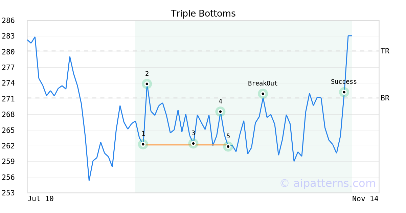Click the 271 y-axis price label
This screenshot has height=213, width=406.
click(x=8, y=99)
